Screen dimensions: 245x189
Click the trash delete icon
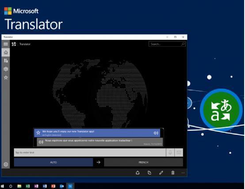pyautogui.click(x=173, y=173)
